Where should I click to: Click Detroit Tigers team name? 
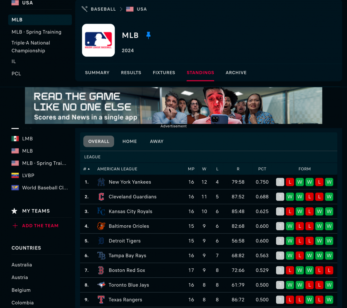(x=125, y=241)
